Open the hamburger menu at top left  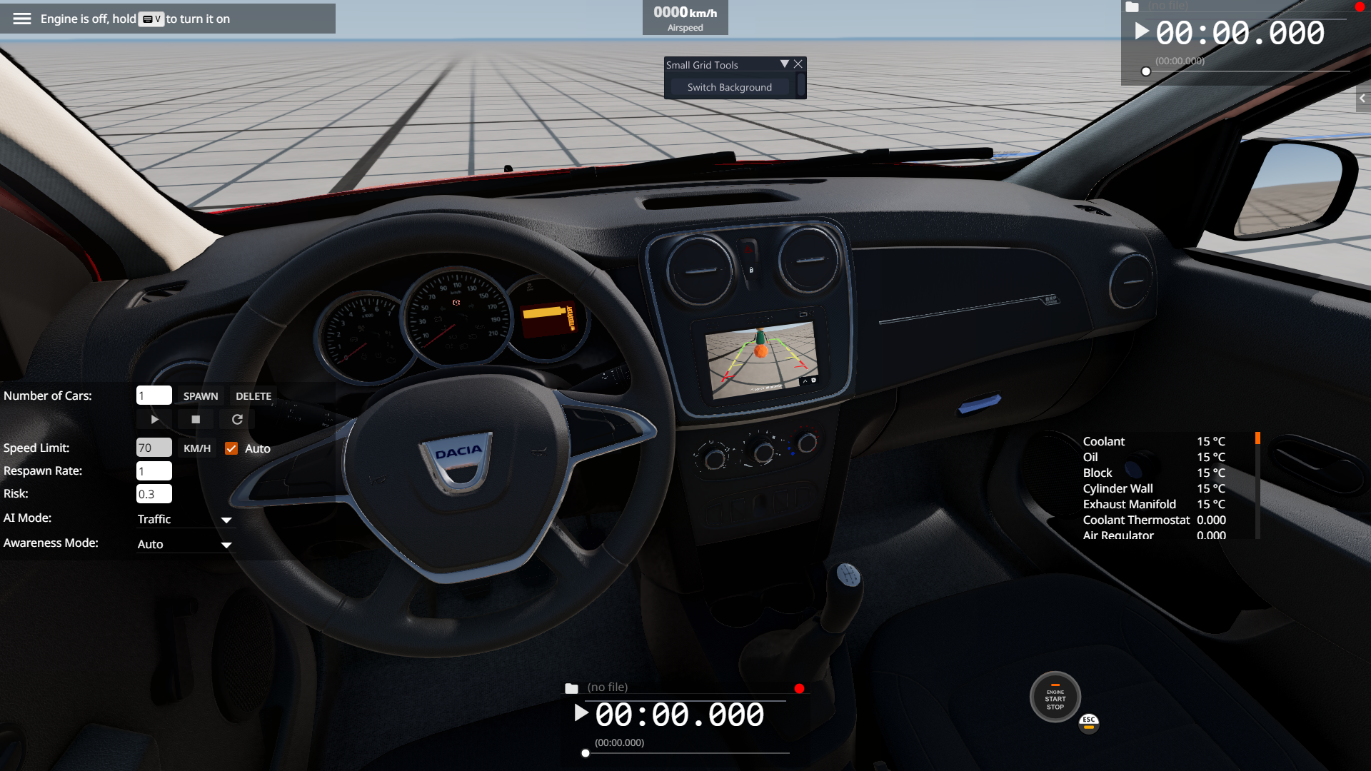click(22, 19)
